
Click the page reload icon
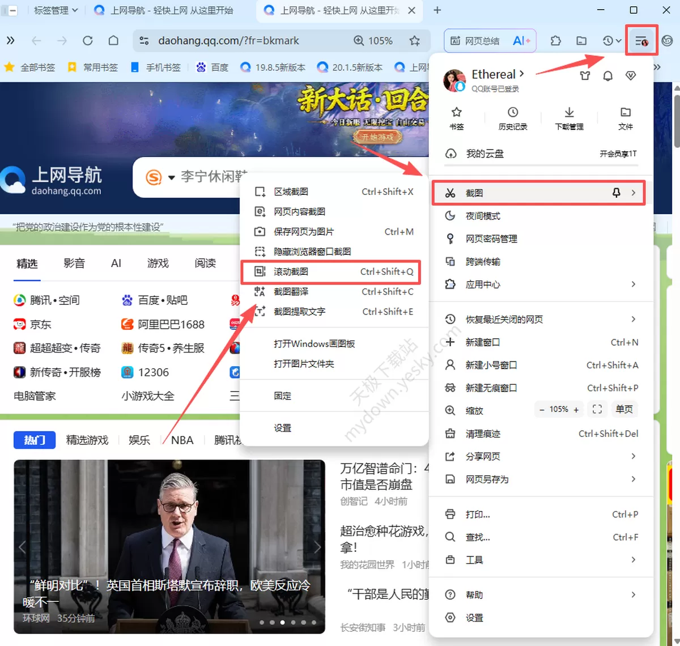coord(87,41)
